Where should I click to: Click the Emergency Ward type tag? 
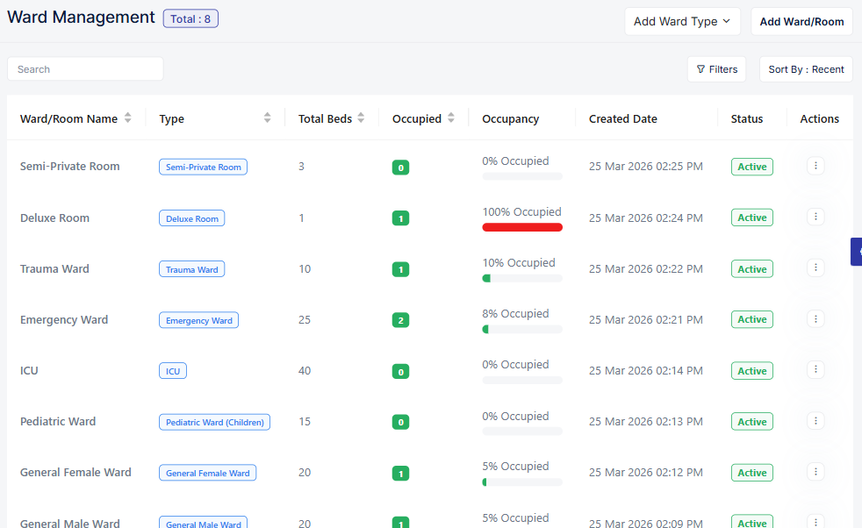point(198,320)
